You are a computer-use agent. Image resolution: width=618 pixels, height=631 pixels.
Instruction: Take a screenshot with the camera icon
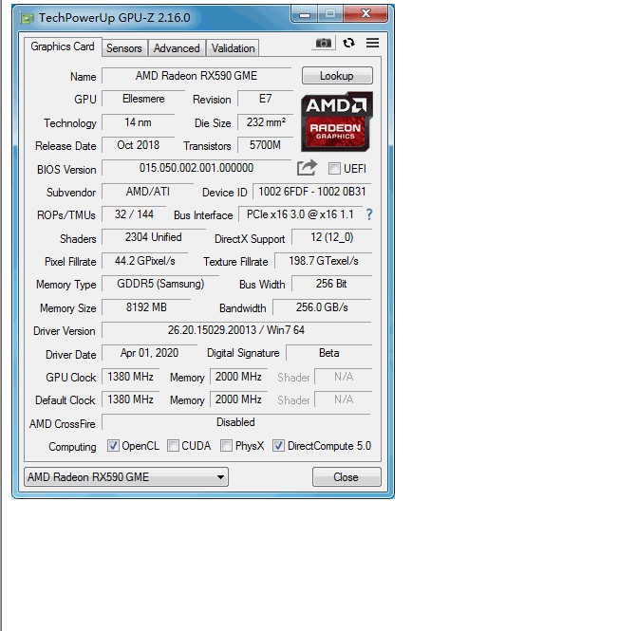point(323,43)
